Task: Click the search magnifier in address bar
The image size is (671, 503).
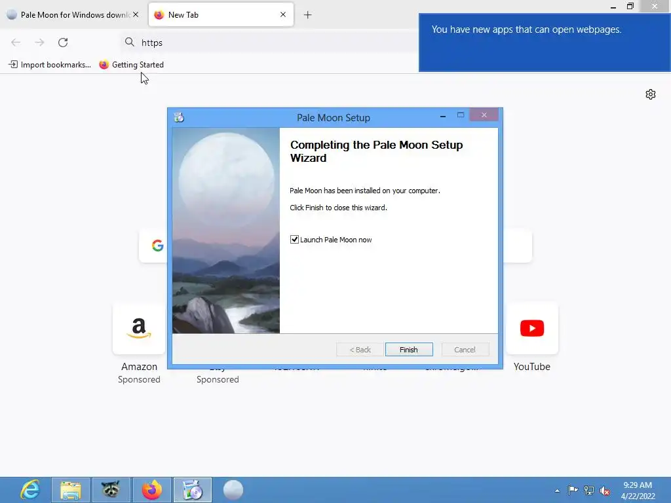Action: [x=130, y=42]
